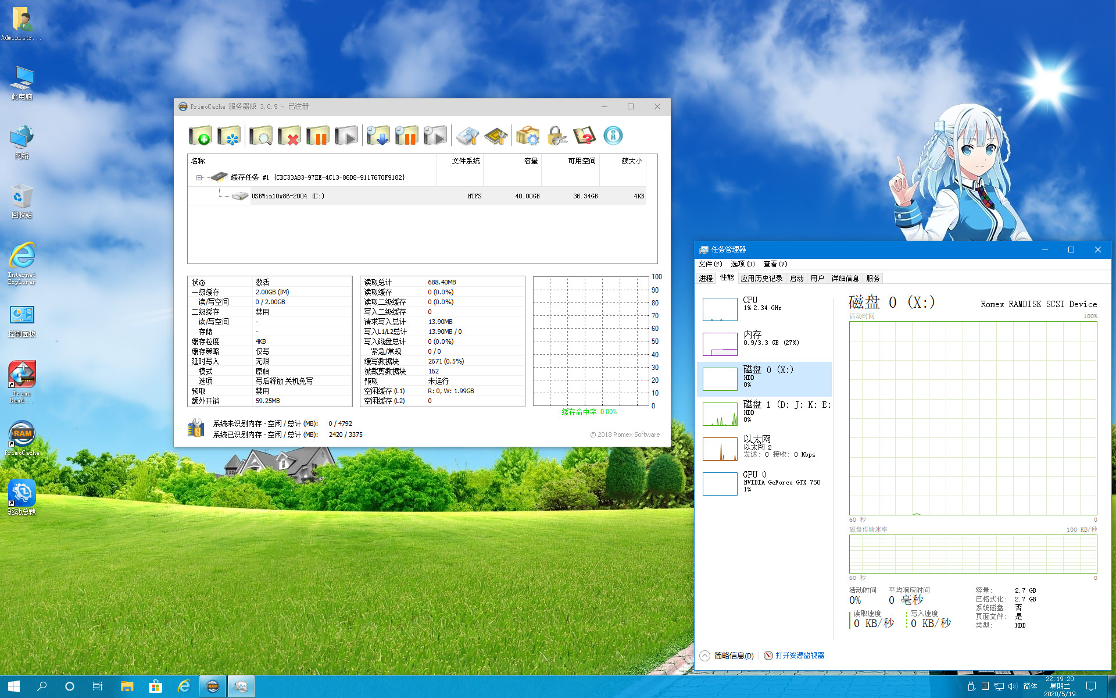
Task: Open the Administrator folder desktop icon
Action: (x=22, y=24)
